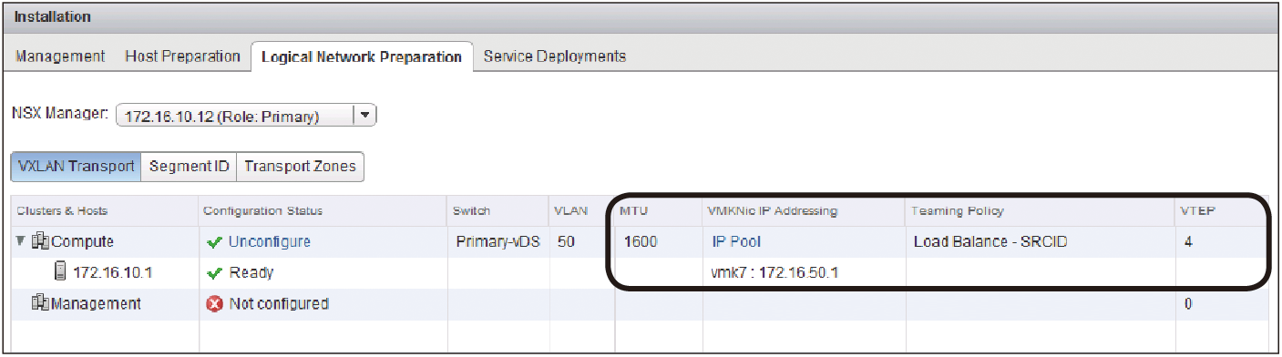Select the 172.16.10.12 NSX Manager combo box
1282x357 pixels.
coord(246,116)
